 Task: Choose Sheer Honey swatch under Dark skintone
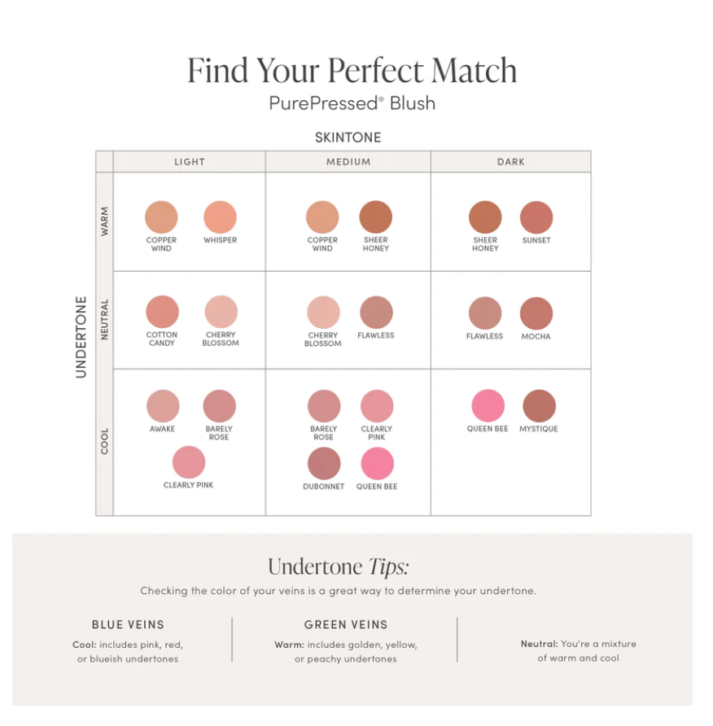pyautogui.click(x=485, y=217)
